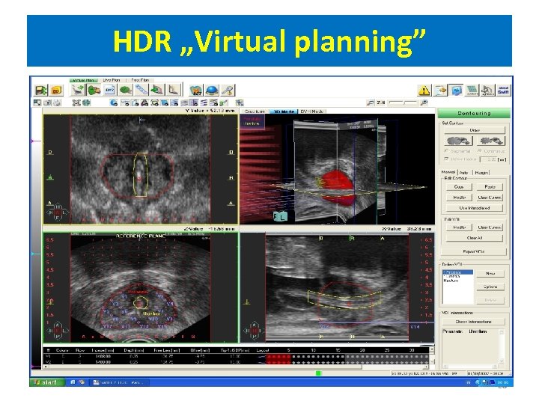Open the Manual contouring tab
The width and height of the screenshot is (539, 404).
[448, 172]
